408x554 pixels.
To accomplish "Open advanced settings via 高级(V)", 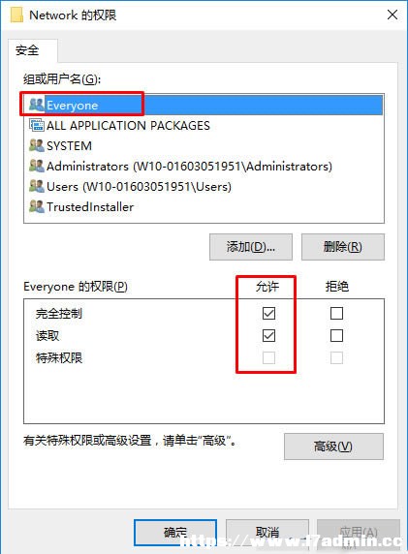I will point(333,446).
